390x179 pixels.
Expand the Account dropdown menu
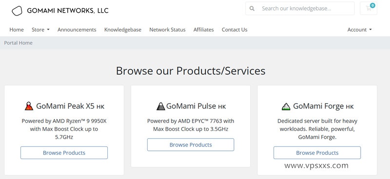359,30
